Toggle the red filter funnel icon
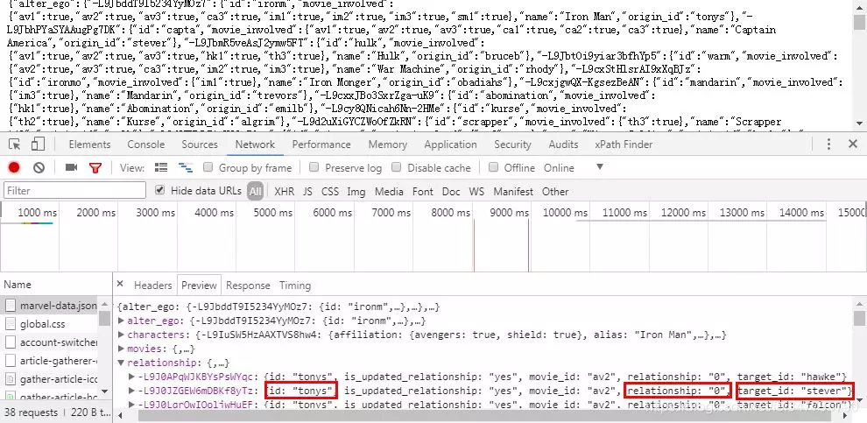Image resolution: width=867 pixels, height=423 pixels. pos(95,167)
